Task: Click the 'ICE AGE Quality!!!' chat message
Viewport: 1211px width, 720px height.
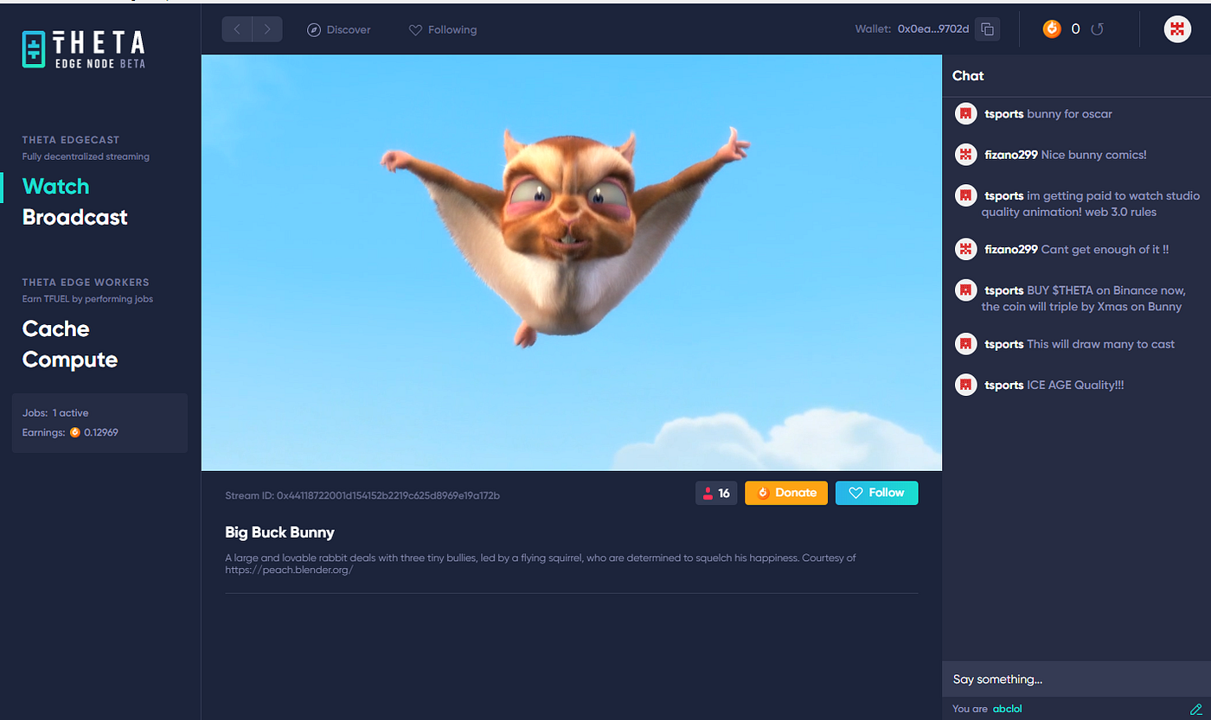Action: click(1075, 385)
